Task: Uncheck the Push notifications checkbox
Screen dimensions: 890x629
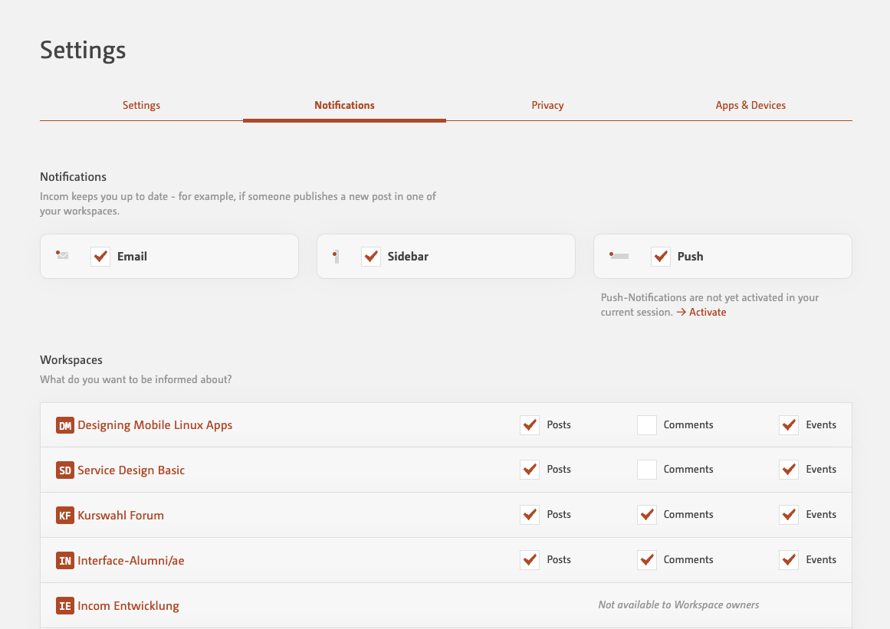Action: click(x=661, y=257)
